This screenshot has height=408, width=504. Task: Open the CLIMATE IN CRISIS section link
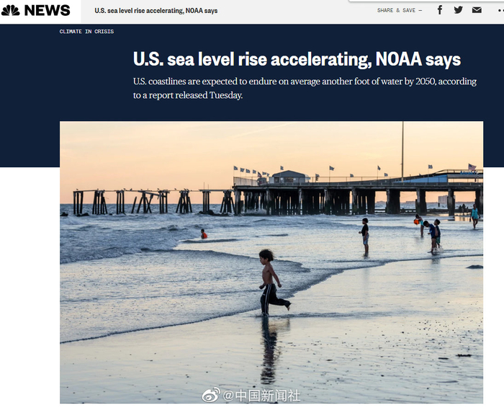click(86, 32)
